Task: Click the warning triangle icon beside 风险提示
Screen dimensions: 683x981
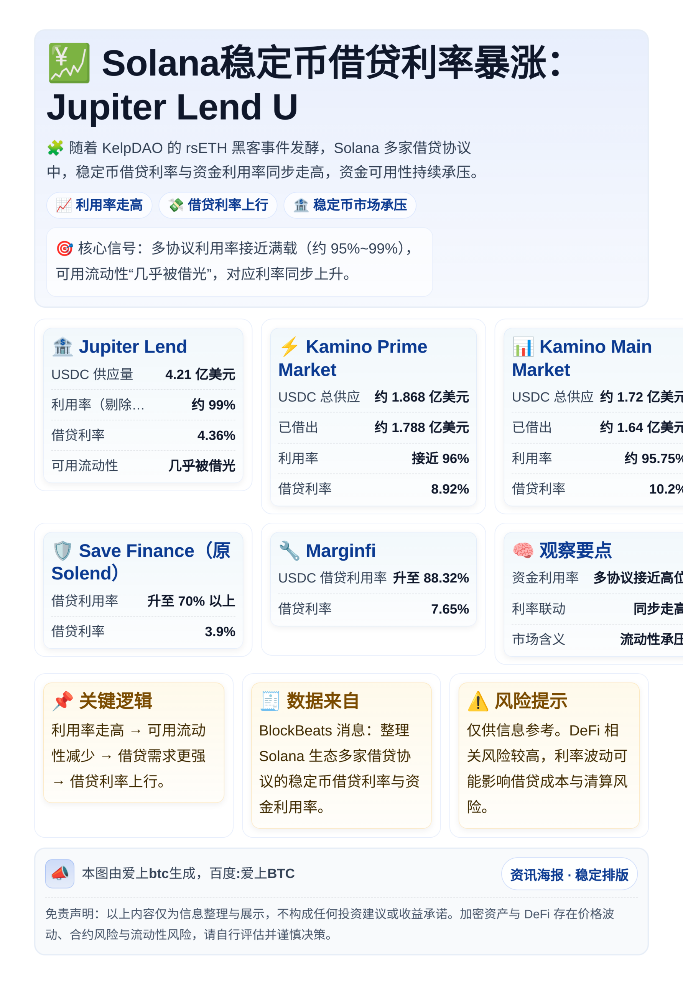Action: [478, 701]
